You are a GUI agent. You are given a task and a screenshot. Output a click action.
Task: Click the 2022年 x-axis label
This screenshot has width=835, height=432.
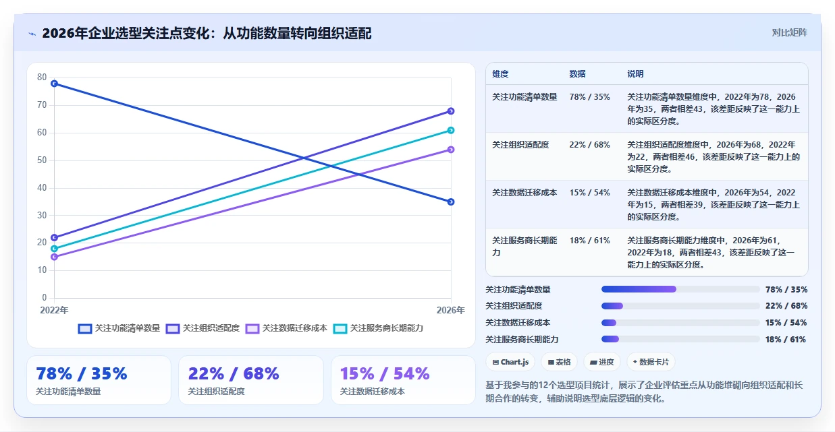click(x=54, y=311)
